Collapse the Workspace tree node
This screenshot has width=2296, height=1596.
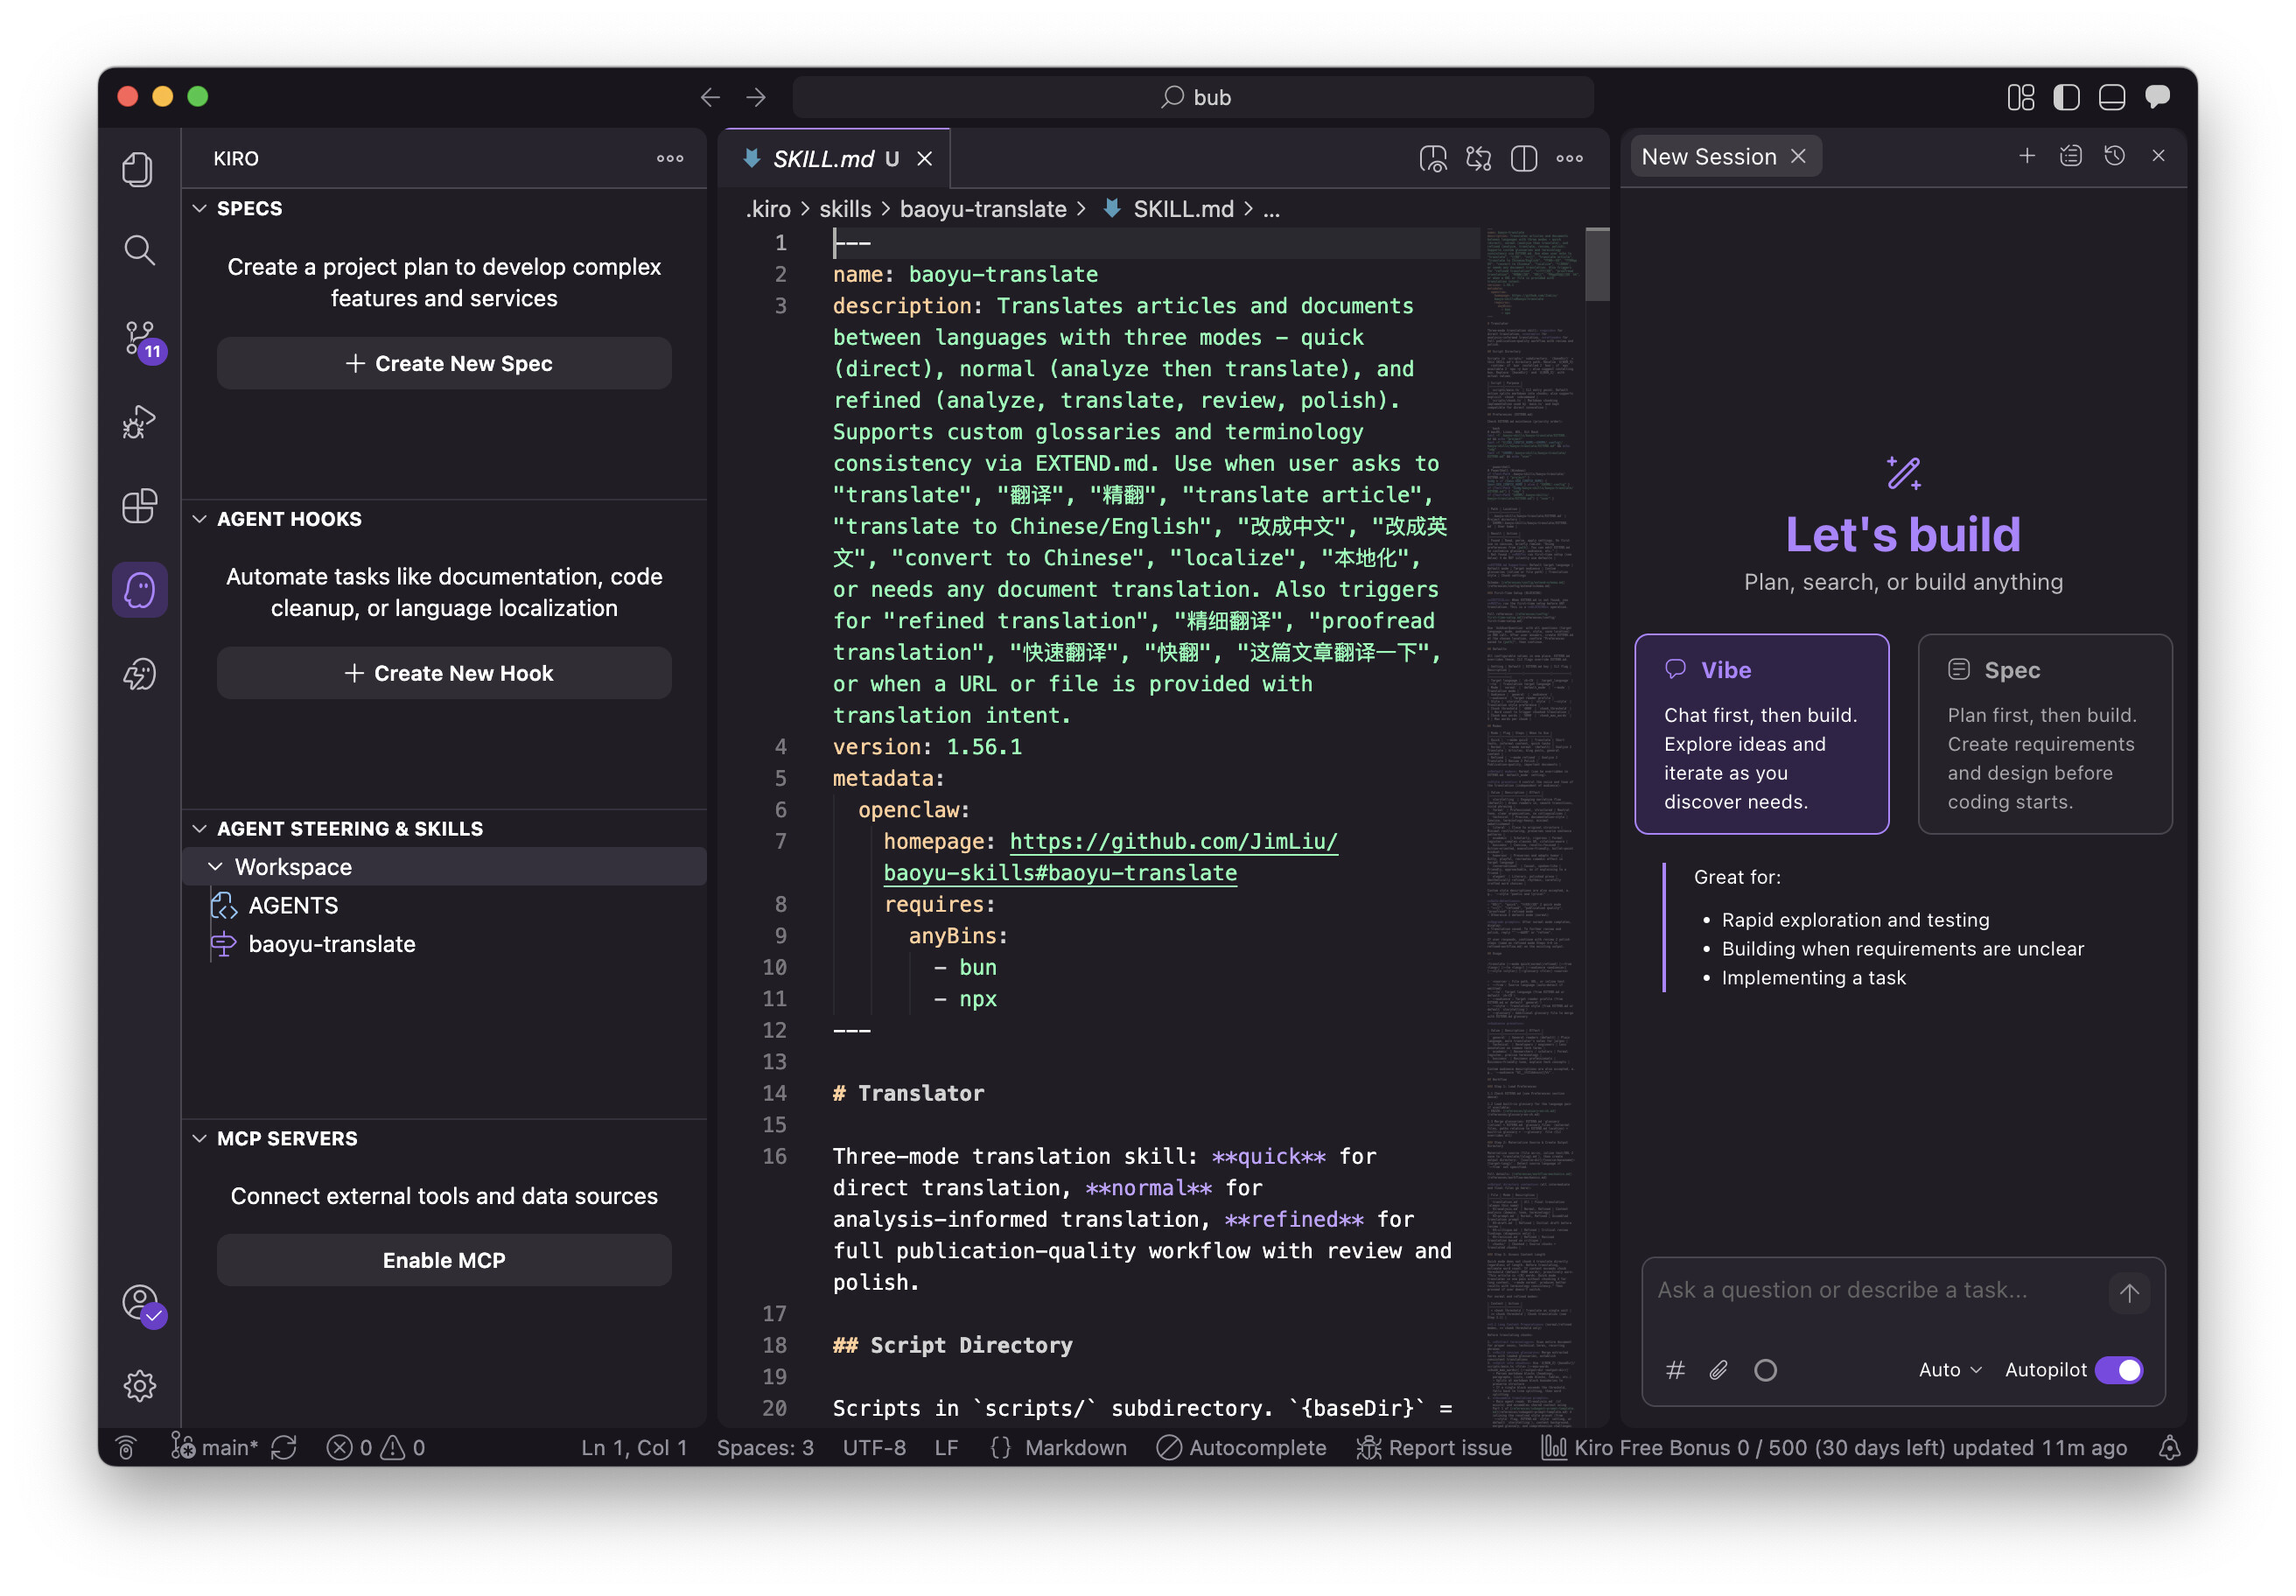[x=215, y=867]
